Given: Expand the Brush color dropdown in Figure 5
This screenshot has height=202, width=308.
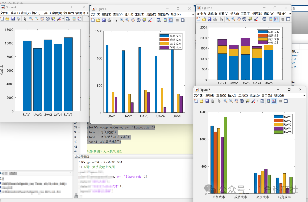Looking at the screenshot, I should (x=154, y=20).
